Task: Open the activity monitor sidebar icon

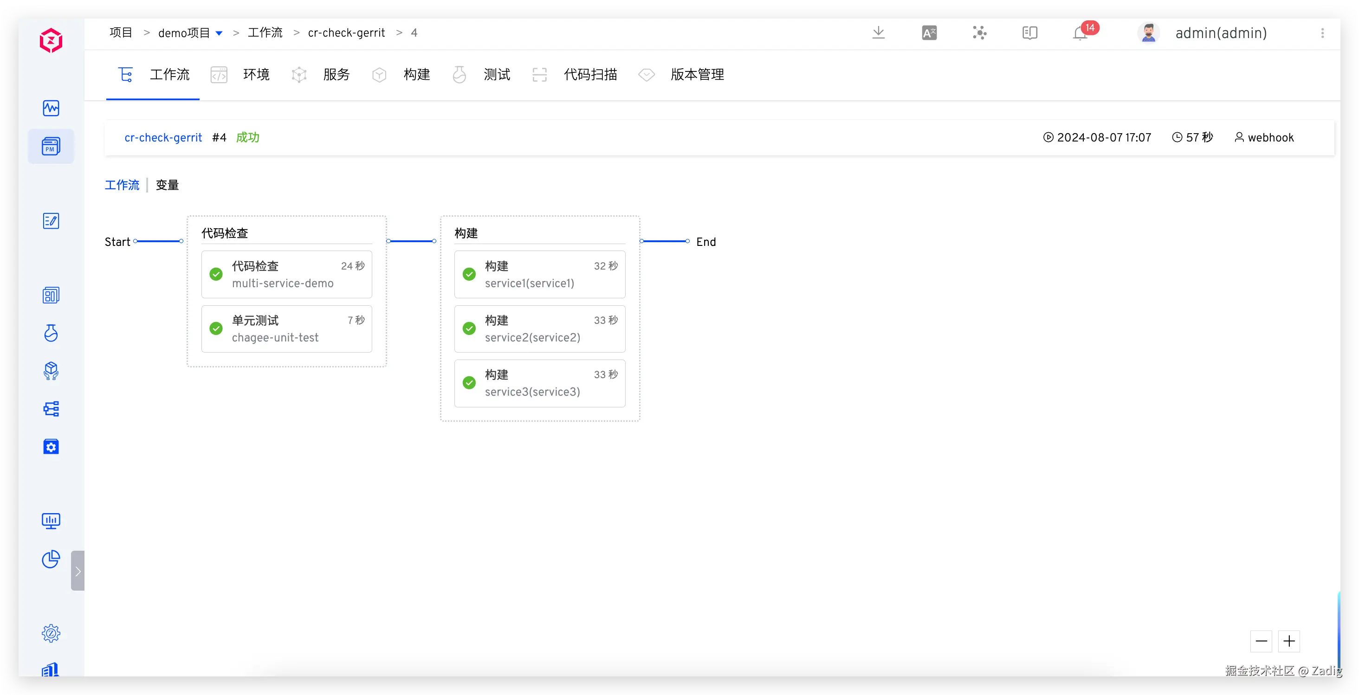Action: click(x=51, y=108)
